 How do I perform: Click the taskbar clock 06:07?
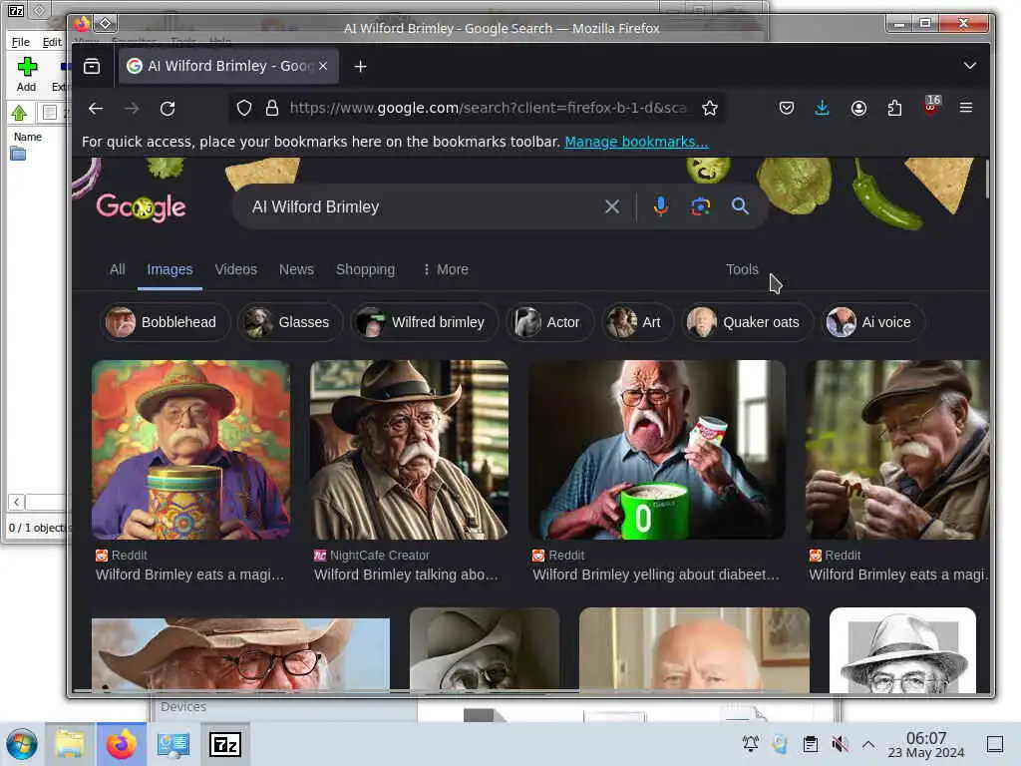point(926,744)
